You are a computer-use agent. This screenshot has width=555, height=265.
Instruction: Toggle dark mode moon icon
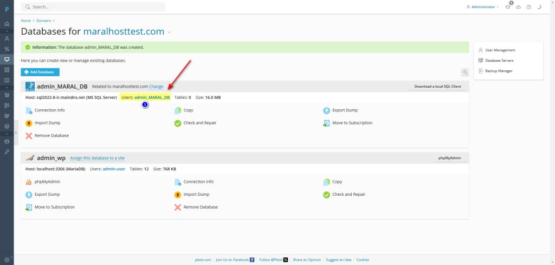point(539,6)
